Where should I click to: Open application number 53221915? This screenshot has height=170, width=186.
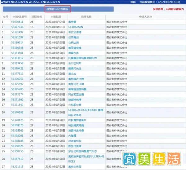coord(17,167)
